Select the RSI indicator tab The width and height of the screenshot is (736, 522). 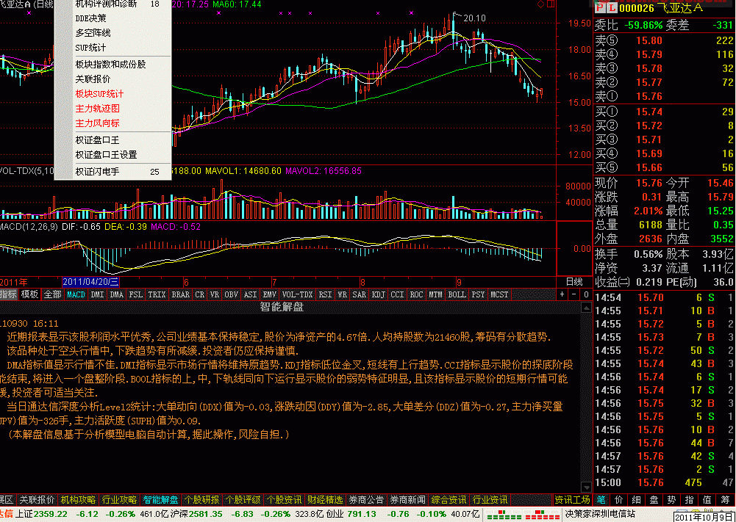(325, 294)
